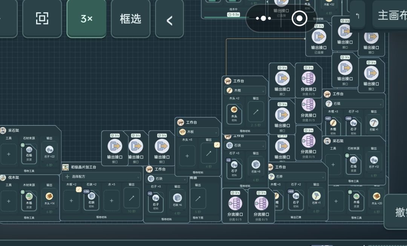Image resolution: width=407 pixels, height=246 pixels.
Task: Click the 石子 material slot with ×69 badge
Action: [296, 200]
